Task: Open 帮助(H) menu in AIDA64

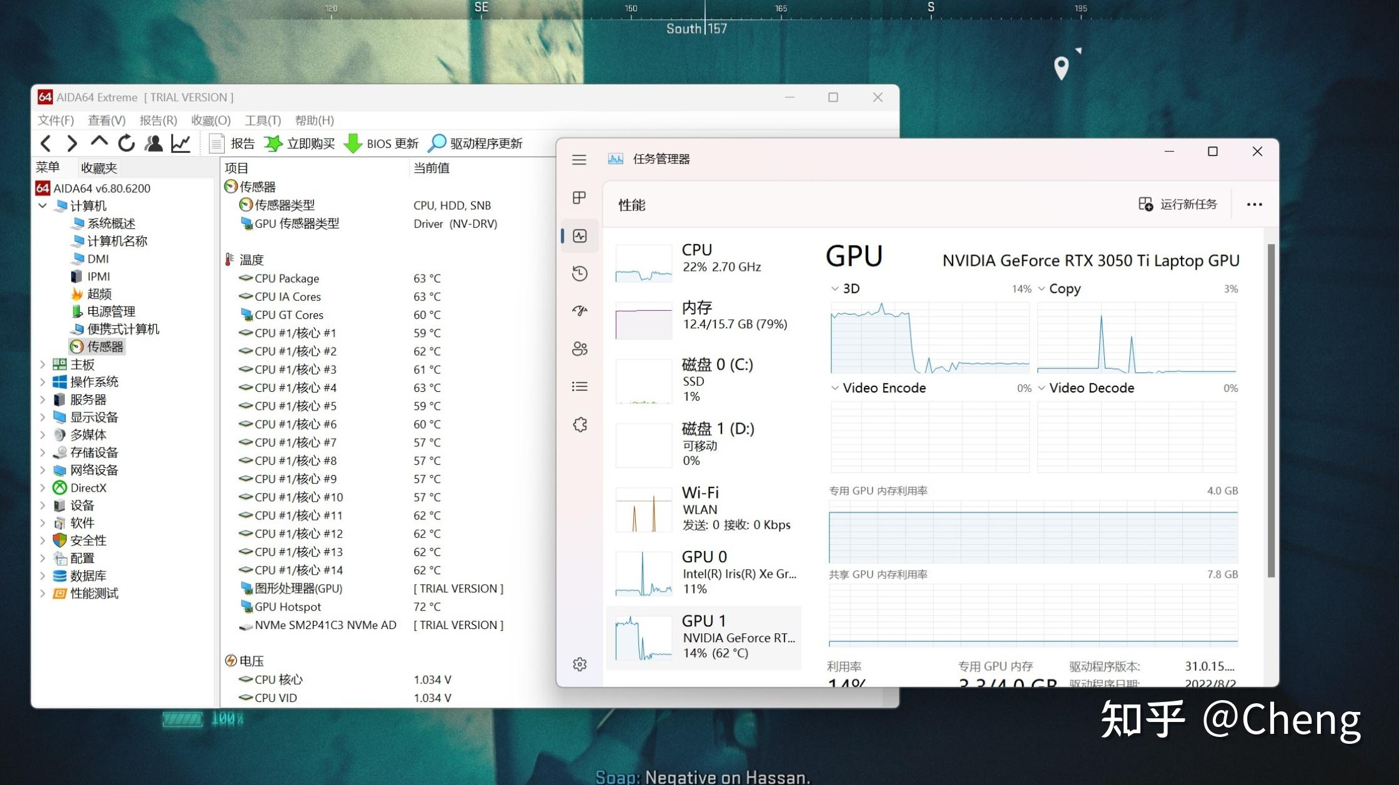Action: (x=314, y=120)
